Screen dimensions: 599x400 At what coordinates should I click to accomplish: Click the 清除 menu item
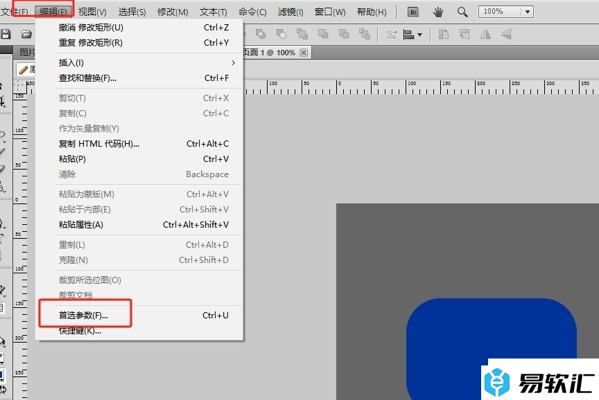tap(139, 174)
